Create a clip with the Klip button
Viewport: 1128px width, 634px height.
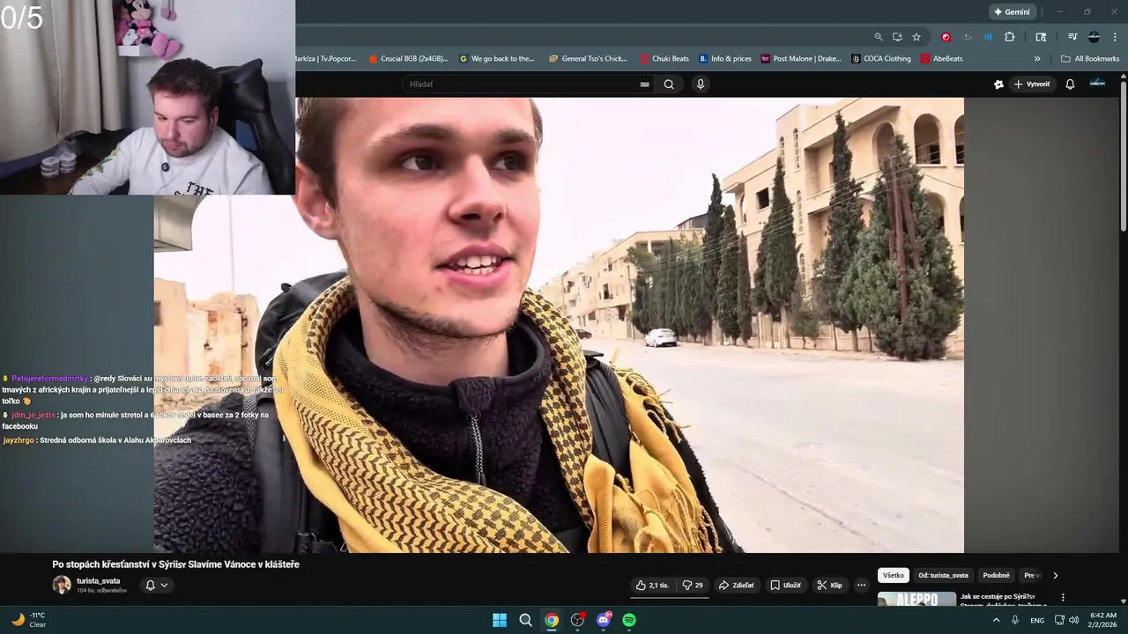[829, 585]
